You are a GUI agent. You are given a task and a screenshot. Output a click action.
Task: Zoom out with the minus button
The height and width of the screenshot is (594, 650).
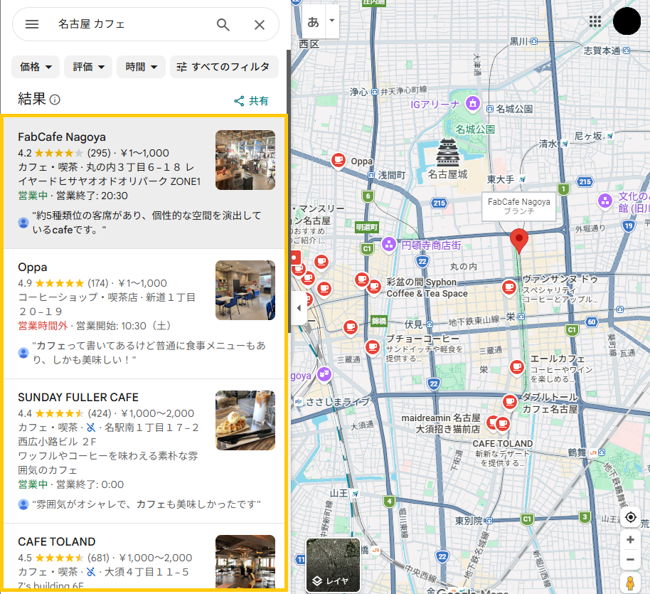pyautogui.click(x=631, y=560)
